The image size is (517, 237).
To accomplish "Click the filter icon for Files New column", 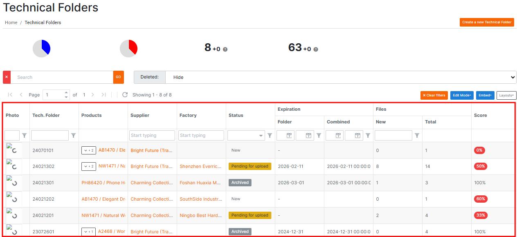I will (x=417, y=136).
